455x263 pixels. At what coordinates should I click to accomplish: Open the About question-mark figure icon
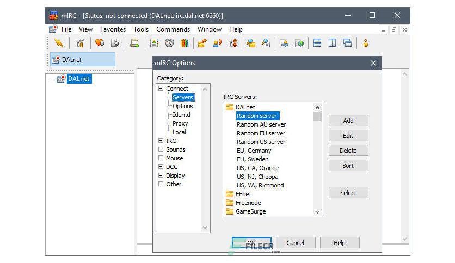point(366,43)
